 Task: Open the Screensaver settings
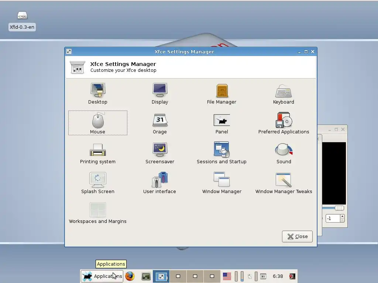point(160,154)
